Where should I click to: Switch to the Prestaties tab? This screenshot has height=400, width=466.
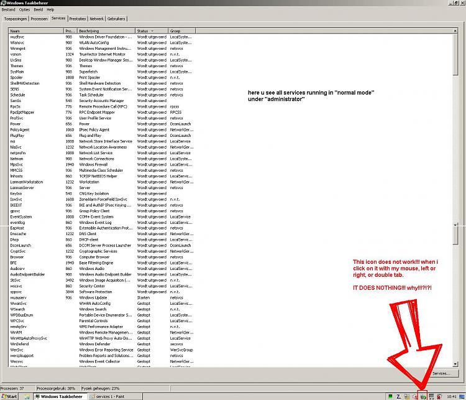78,19
